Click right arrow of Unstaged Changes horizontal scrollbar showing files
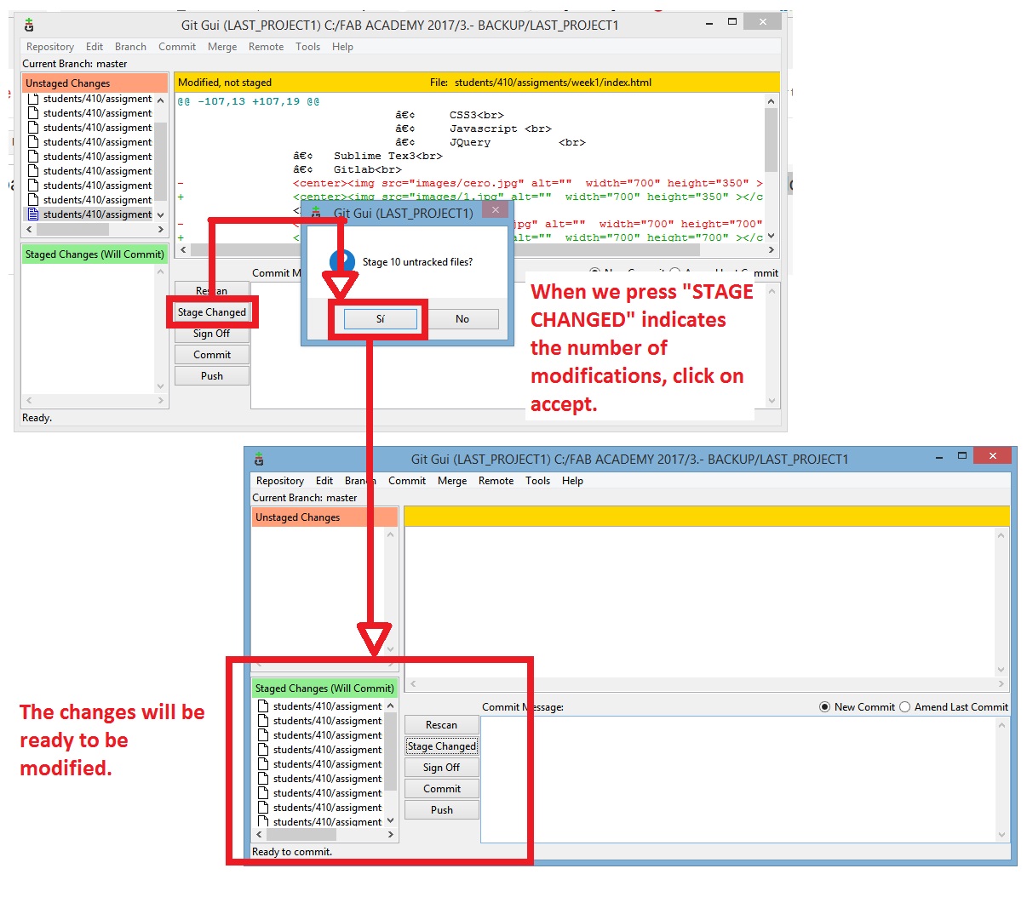 [x=161, y=230]
